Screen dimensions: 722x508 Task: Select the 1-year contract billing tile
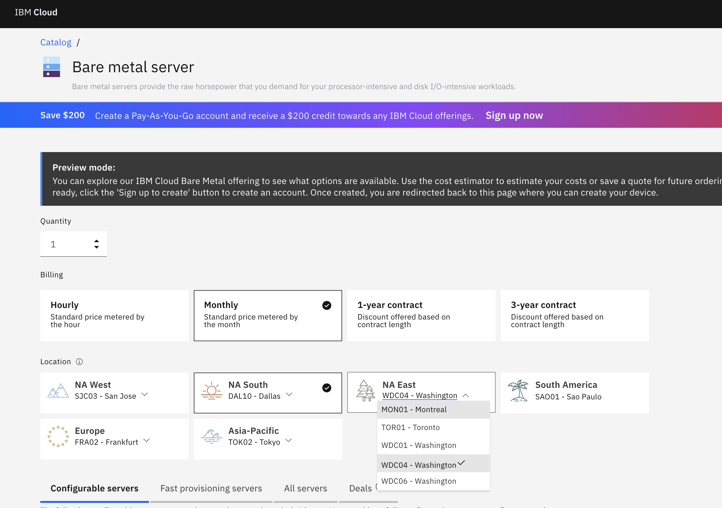(x=421, y=315)
